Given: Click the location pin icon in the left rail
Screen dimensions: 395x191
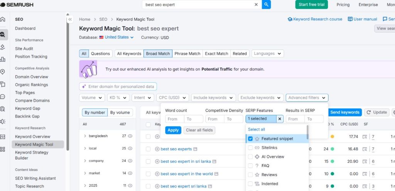Looking at the screenshot, I should [3, 72].
